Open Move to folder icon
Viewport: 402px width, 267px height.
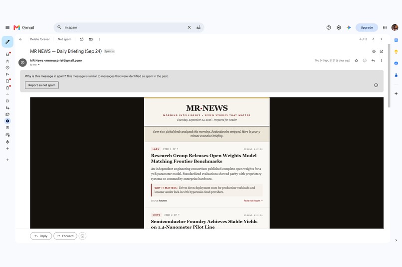(91, 39)
